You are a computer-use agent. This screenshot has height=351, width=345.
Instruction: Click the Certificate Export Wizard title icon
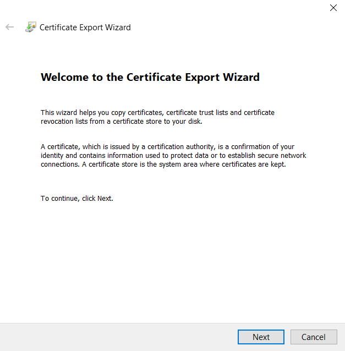30,27
